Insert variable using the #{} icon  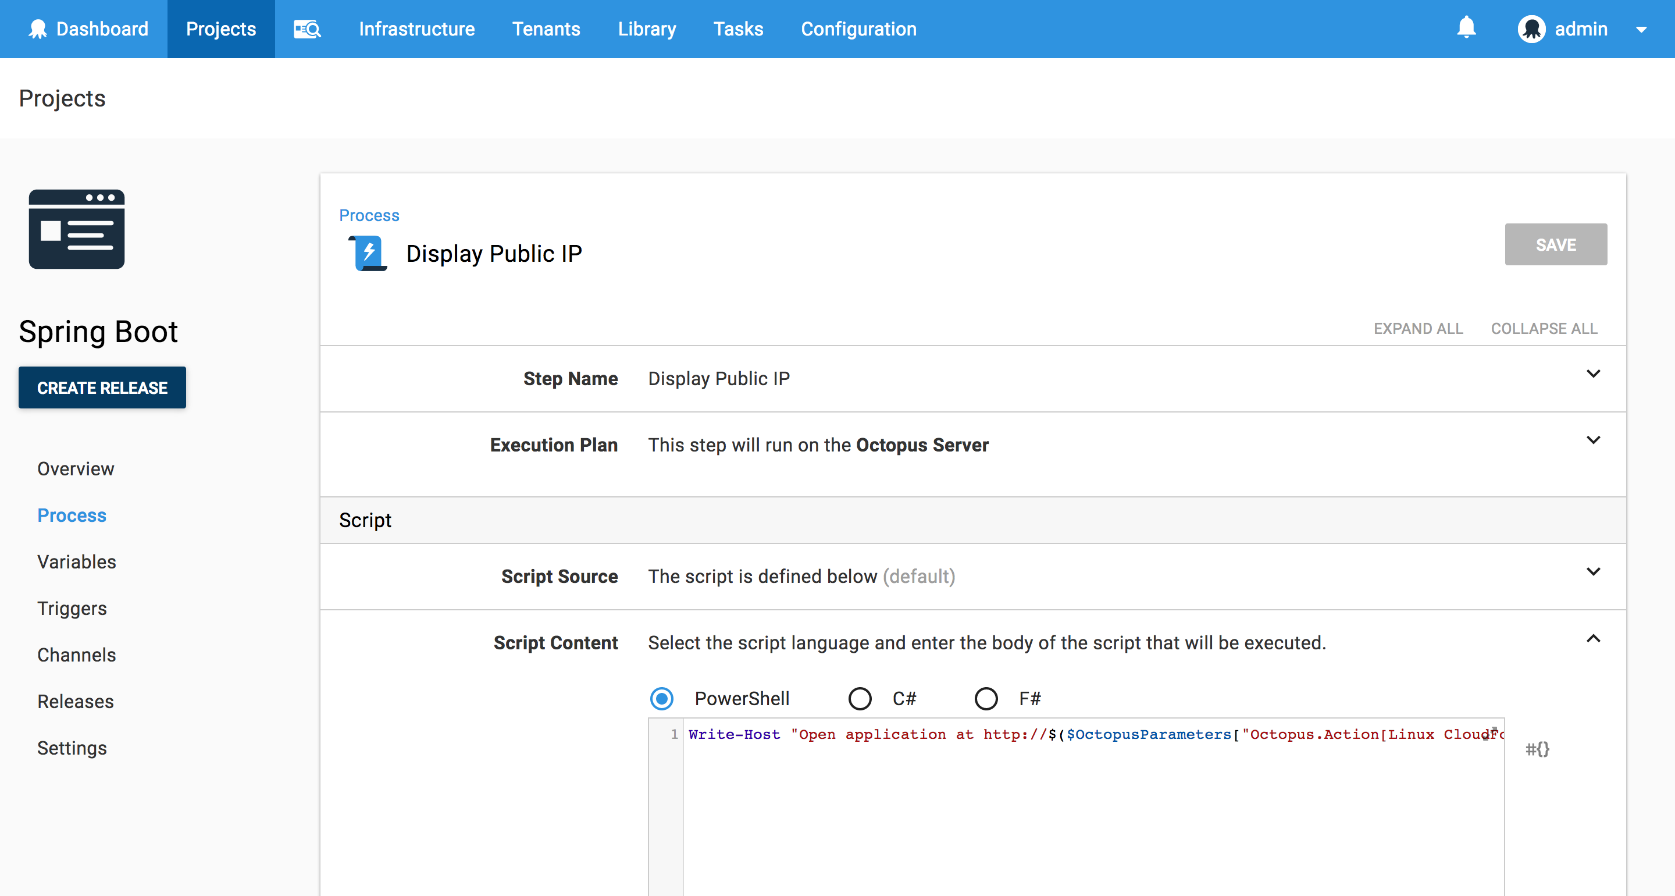click(x=1537, y=749)
